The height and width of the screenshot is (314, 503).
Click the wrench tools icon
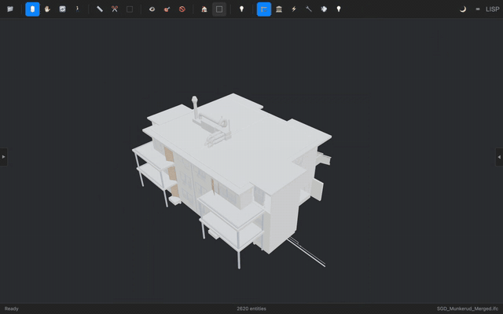[x=309, y=9]
